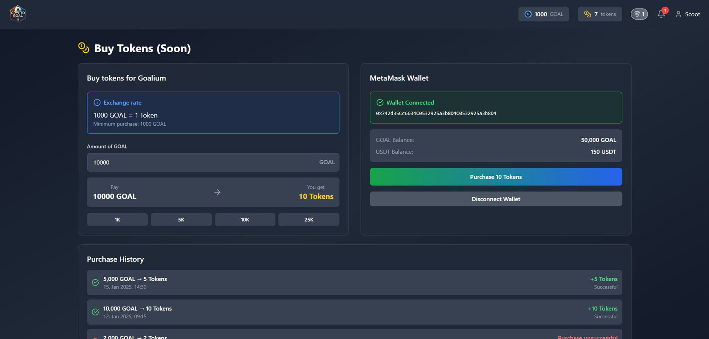Open the notifications bell

[661, 14]
